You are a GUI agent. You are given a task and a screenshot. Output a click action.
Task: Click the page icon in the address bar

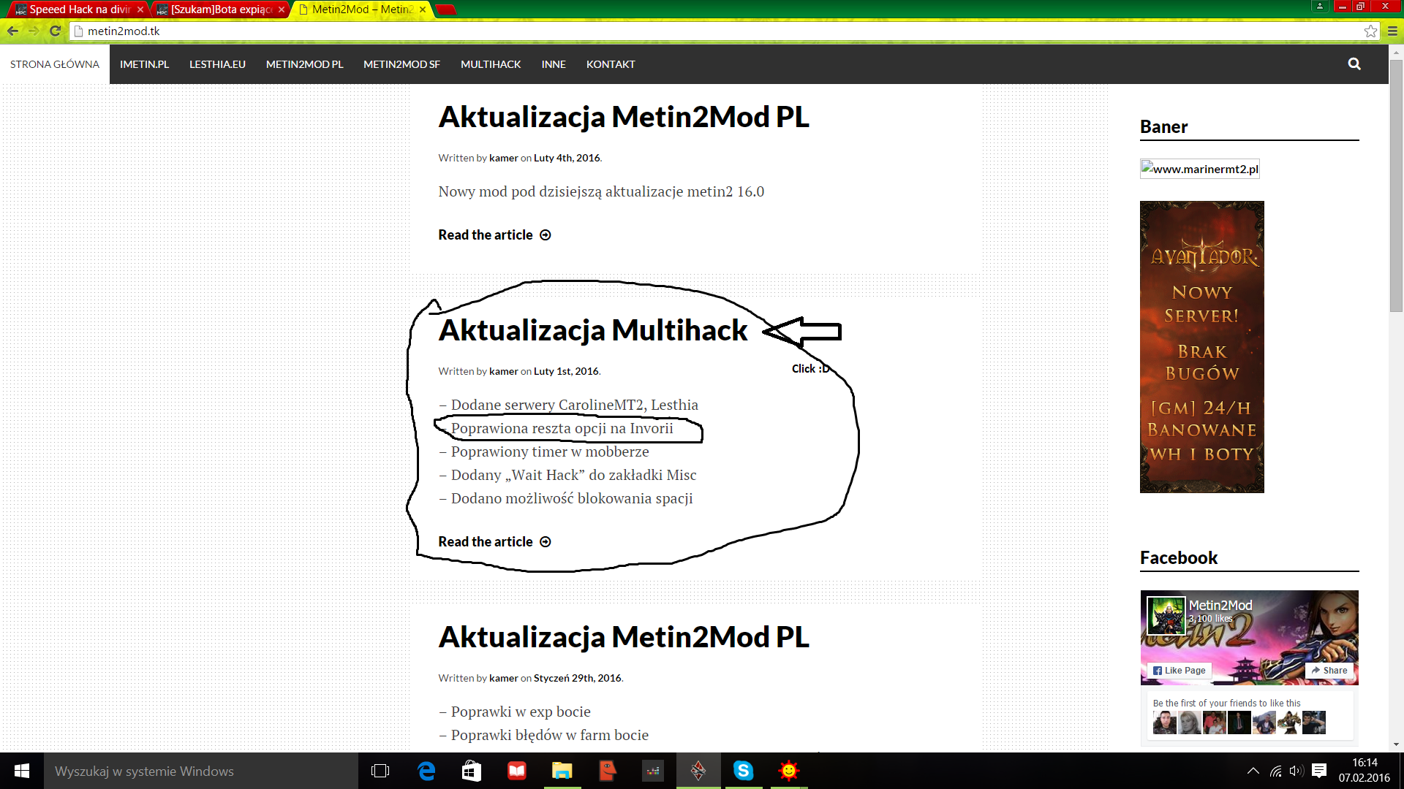(x=79, y=31)
